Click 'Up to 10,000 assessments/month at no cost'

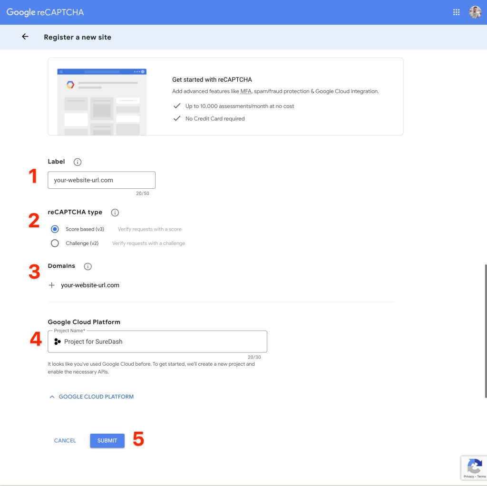point(240,106)
